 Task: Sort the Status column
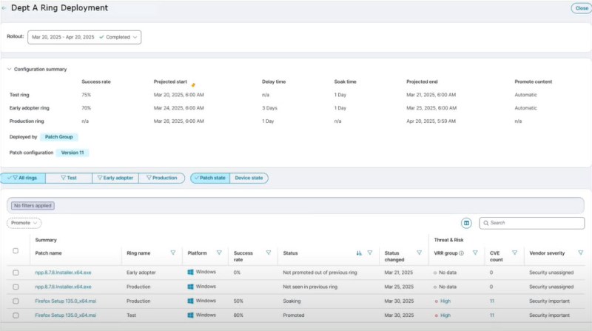tap(359, 253)
